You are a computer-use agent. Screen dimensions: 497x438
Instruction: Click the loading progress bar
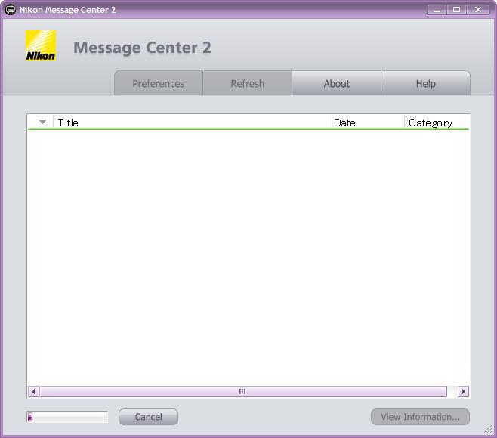67,417
